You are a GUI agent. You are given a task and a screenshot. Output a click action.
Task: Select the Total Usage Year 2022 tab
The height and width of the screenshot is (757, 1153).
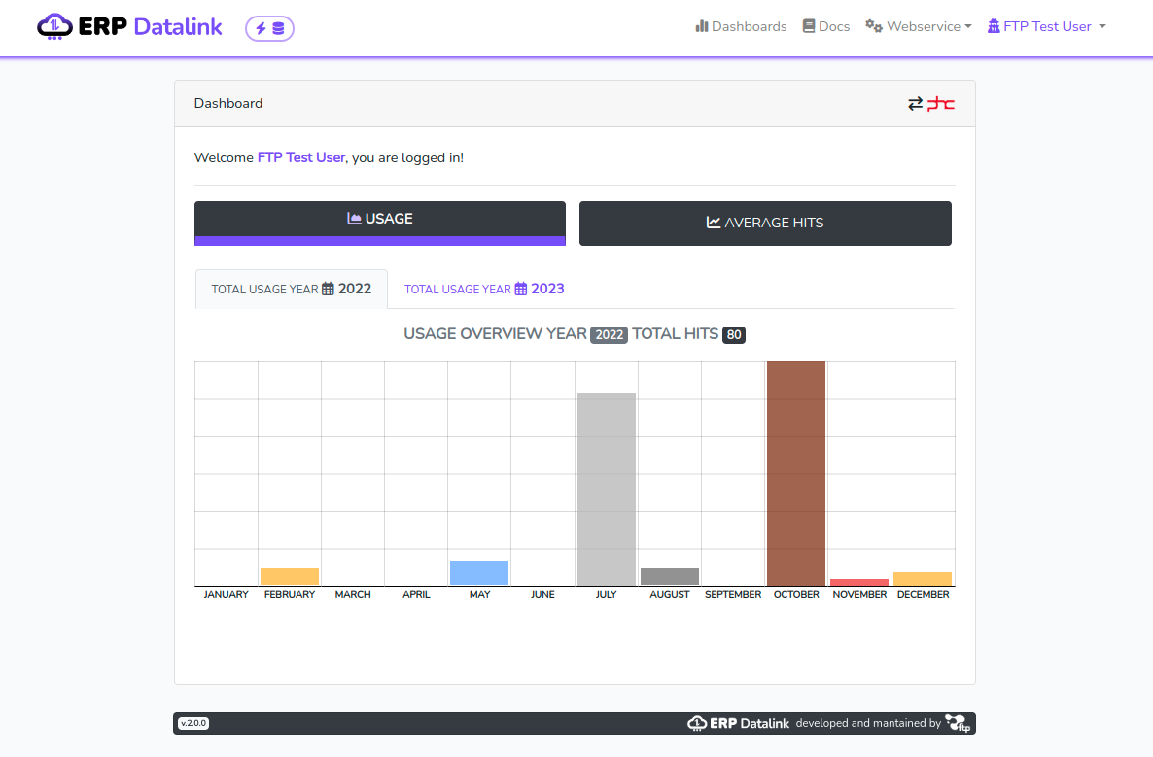[292, 289]
